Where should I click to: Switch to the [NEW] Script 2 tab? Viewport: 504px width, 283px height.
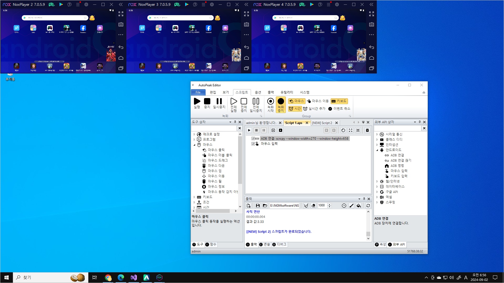click(x=322, y=123)
